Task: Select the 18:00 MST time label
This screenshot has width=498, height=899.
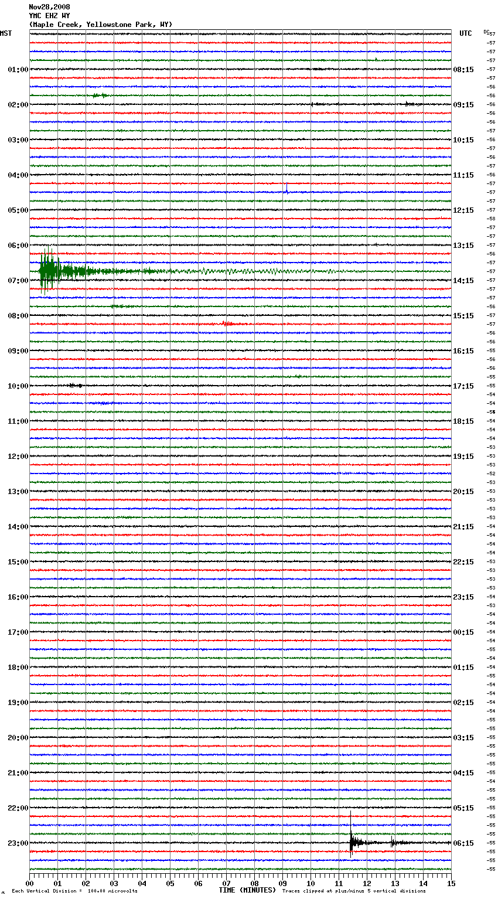Action: (18, 668)
